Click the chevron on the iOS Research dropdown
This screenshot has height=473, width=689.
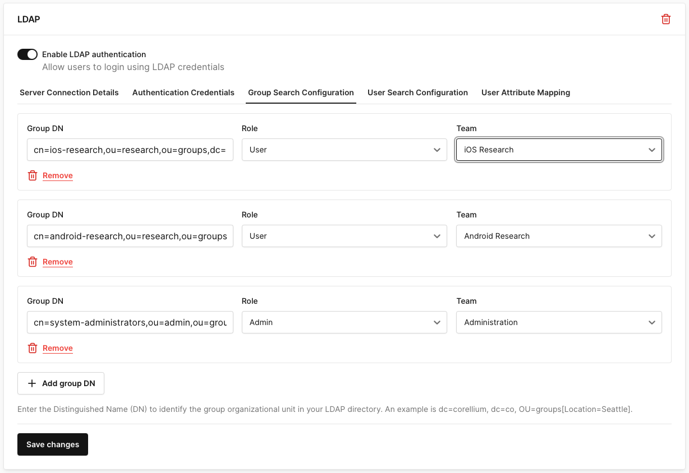click(652, 150)
